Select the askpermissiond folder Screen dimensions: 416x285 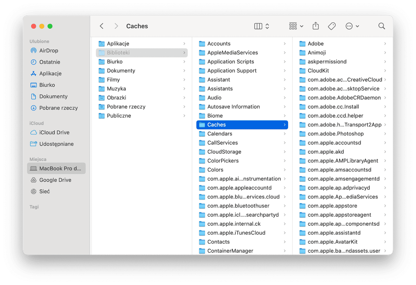pos(342,62)
